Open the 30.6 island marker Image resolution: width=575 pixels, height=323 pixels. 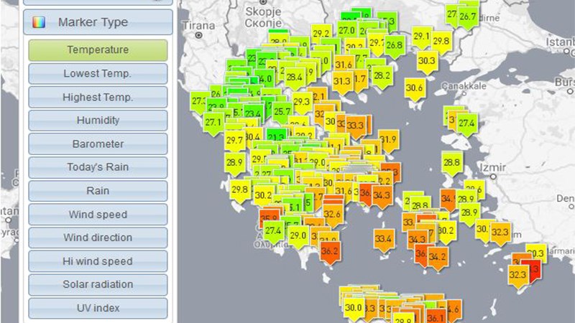[x=415, y=89]
